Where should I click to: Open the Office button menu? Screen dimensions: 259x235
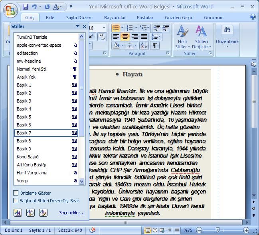pyautogui.click(x=10, y=10)
